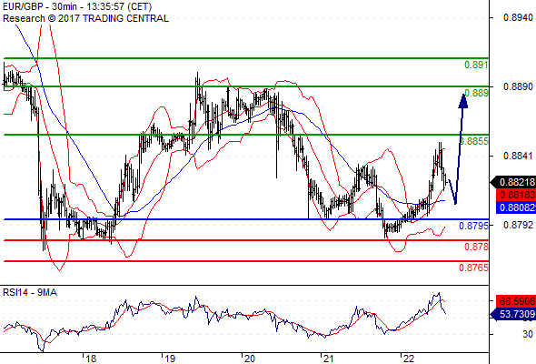Click the red 0.88183 price tag
Screen dimensions: 536x364
(x=516, y=195)
